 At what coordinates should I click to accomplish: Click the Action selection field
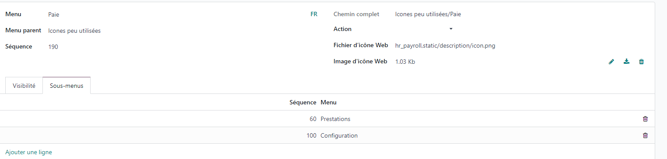click(x=424, y=29)
